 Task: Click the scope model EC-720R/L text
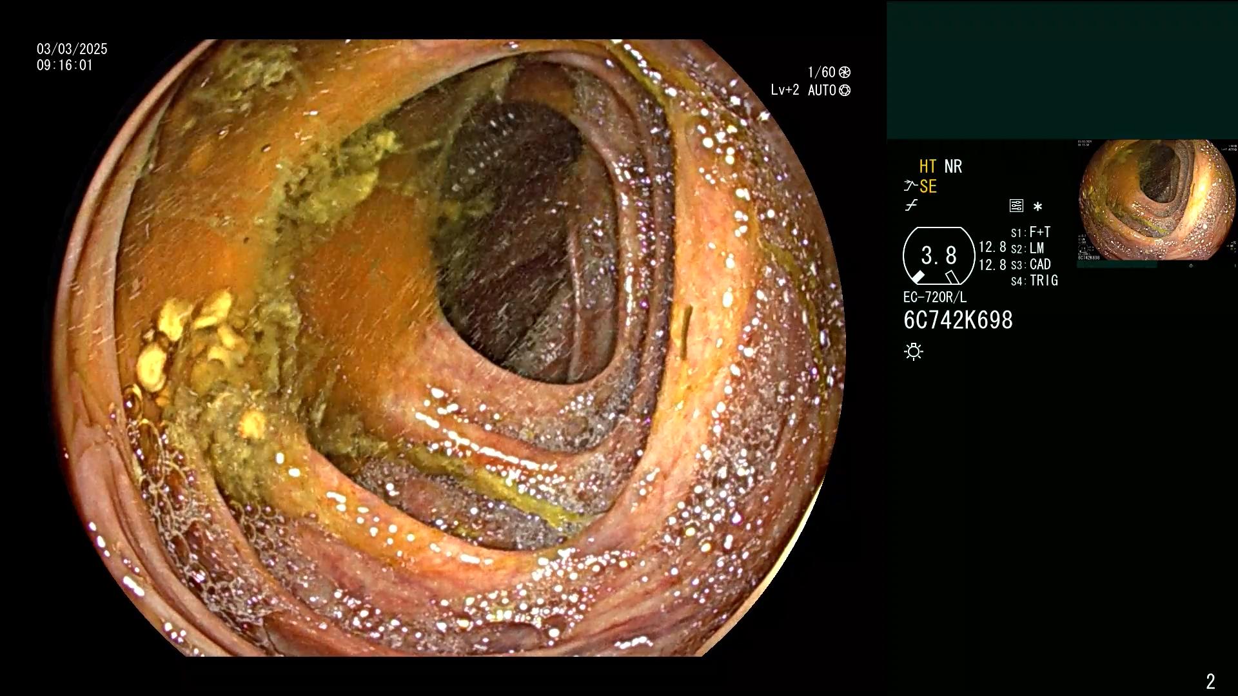pyautogui.click(x=935, y=298)
